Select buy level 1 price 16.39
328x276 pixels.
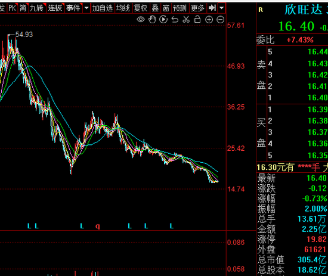coord(317,109)
